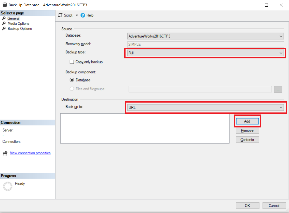Open the Backup type dropdown
The height and width of the screenshot is (213, 289).
coord(281,53)
